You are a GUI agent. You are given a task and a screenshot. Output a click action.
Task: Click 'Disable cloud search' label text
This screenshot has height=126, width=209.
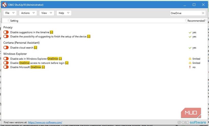22,47
